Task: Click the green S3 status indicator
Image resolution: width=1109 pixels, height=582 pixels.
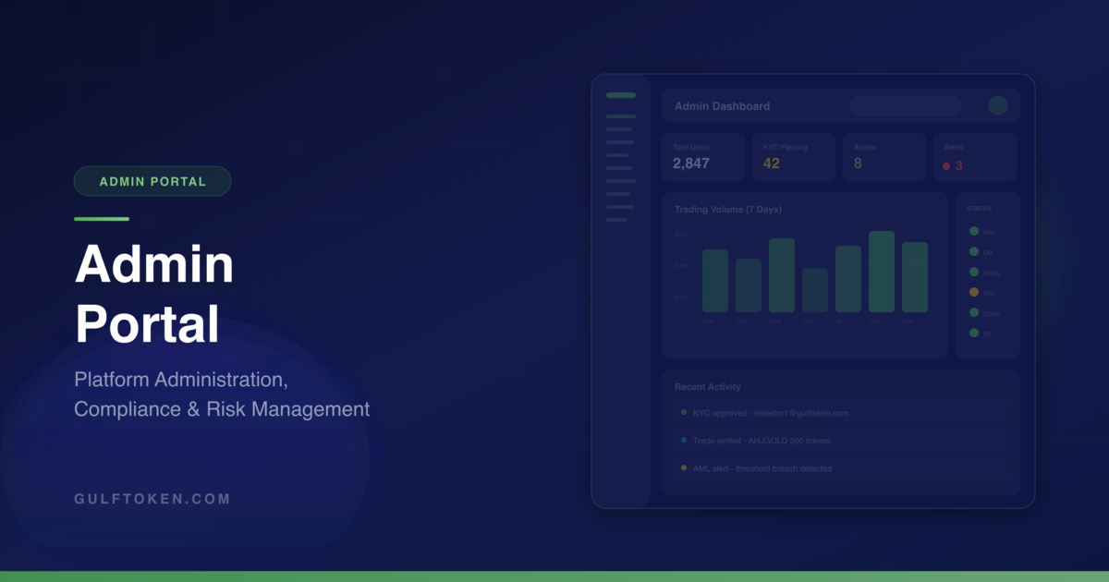Action: pyautogui.click(x=974, y=333)
